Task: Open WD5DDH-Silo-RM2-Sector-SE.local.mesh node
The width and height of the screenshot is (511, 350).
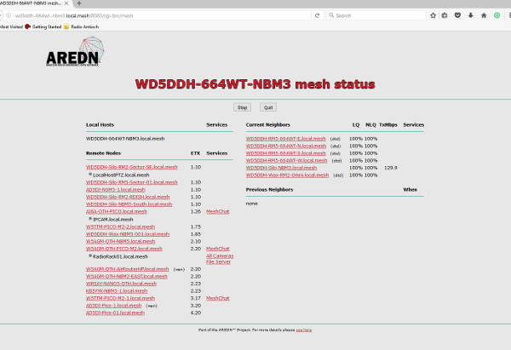Action: 132,167
